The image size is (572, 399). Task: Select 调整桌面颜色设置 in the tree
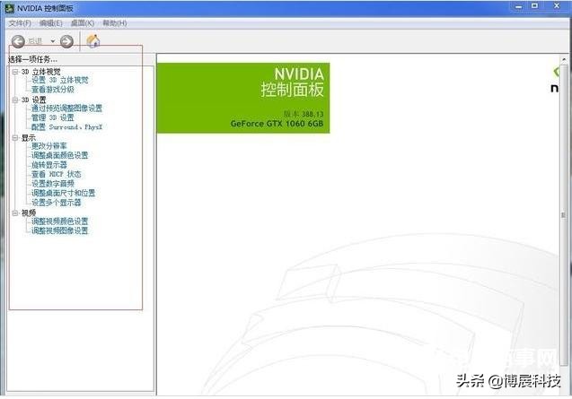click(x=60, y=156)
